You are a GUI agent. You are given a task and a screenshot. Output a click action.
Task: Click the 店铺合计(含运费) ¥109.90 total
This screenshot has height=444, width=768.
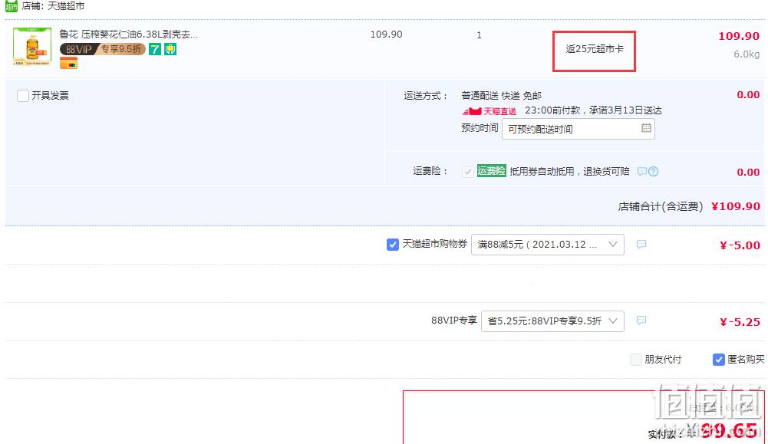coord(689,206)
